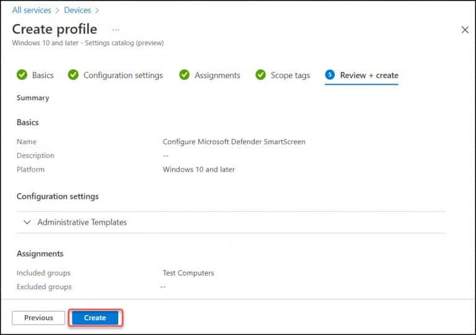The height and width of the screenshot is (335, 476).
Task: Click the Description label
Action: point(35,155)
